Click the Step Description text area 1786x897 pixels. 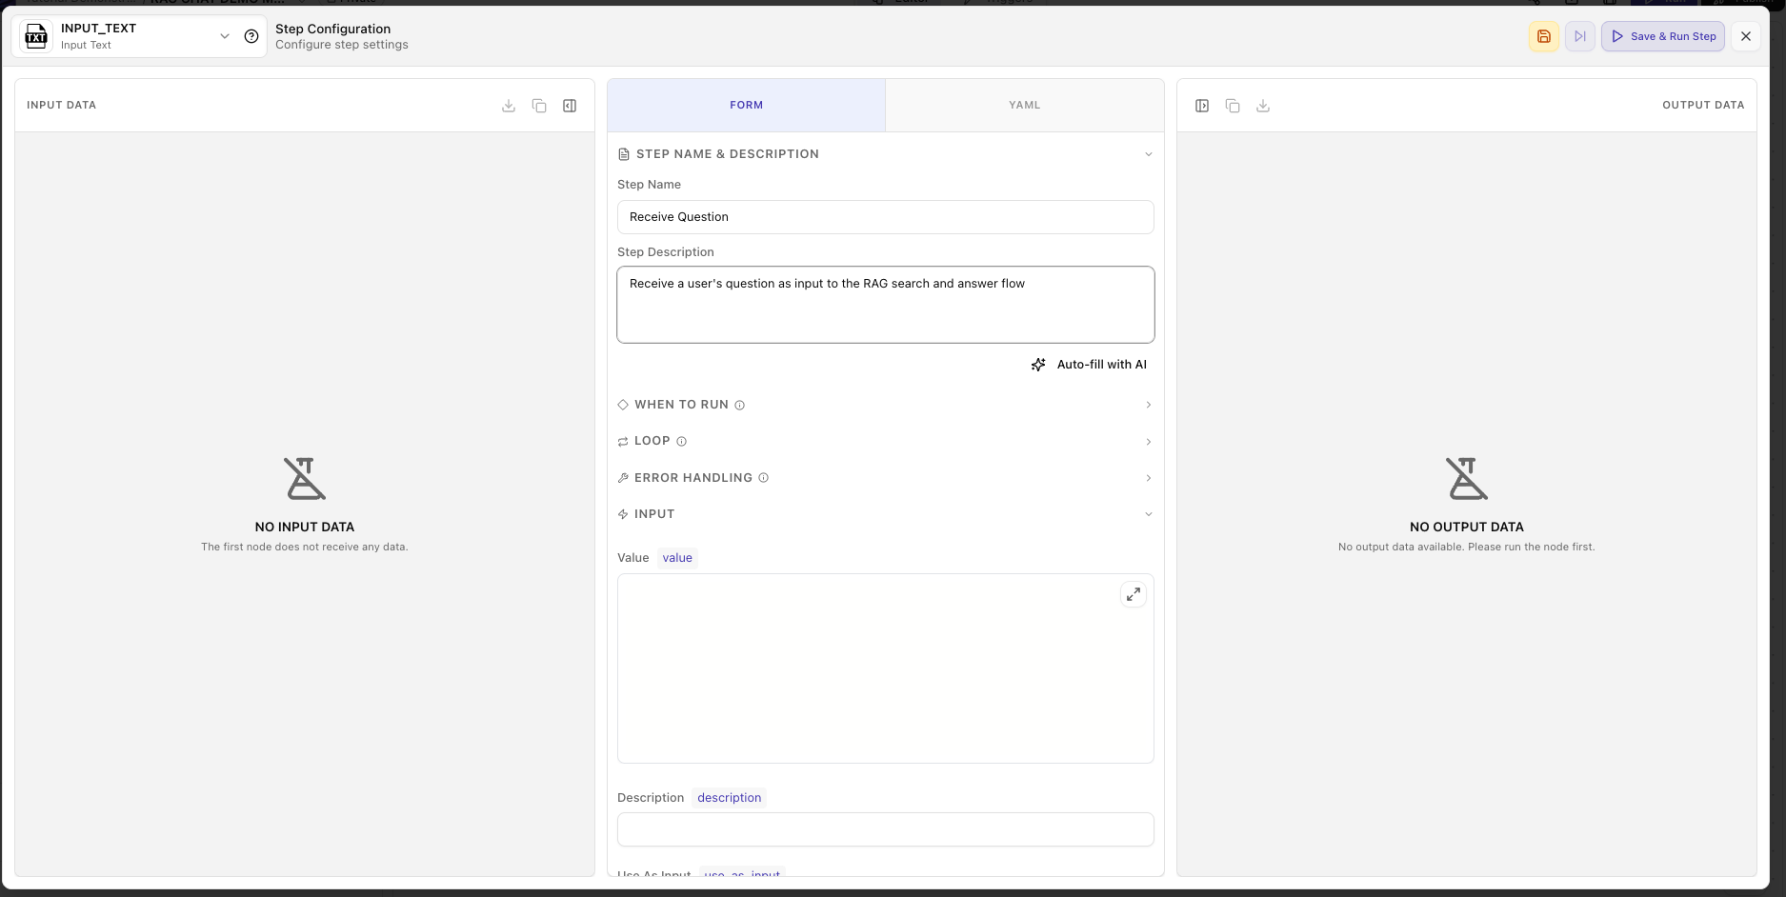(x=886, y=305)
